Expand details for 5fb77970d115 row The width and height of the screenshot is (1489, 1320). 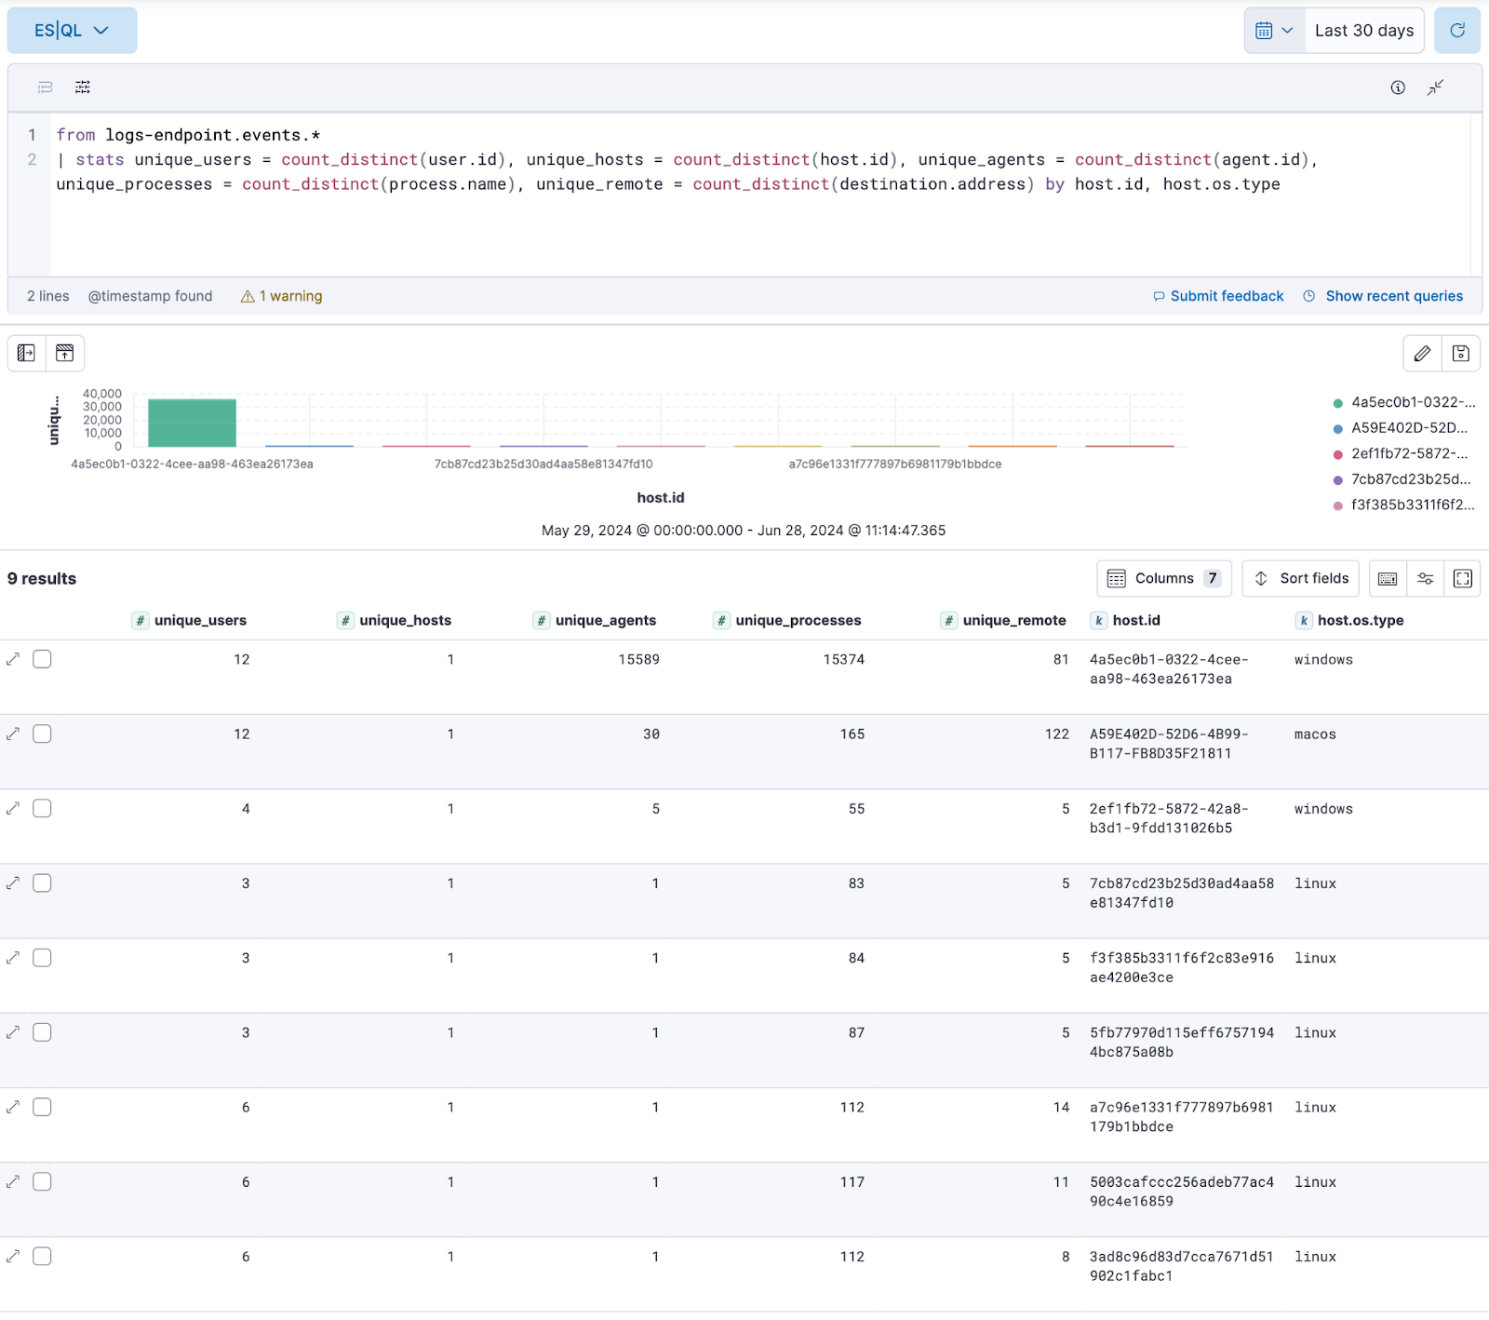(13, 1032)
